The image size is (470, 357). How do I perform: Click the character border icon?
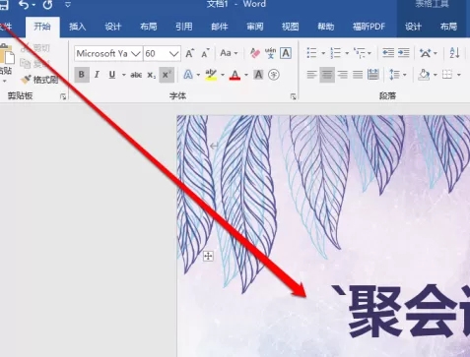(286, 53)
